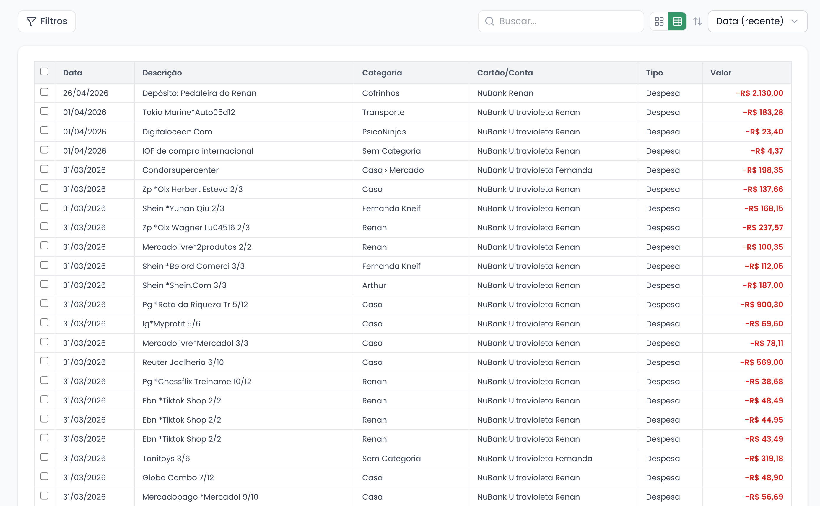Check the IOF de compra internacional row

44,149
